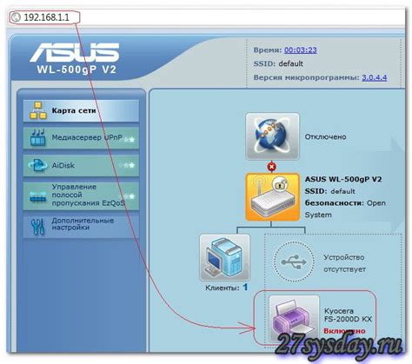
Task: Open the Карта сети menu item
Action: pos(81,110)
